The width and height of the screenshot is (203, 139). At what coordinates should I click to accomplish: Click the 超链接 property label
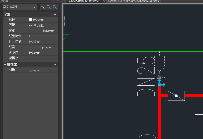pos(13,58)
